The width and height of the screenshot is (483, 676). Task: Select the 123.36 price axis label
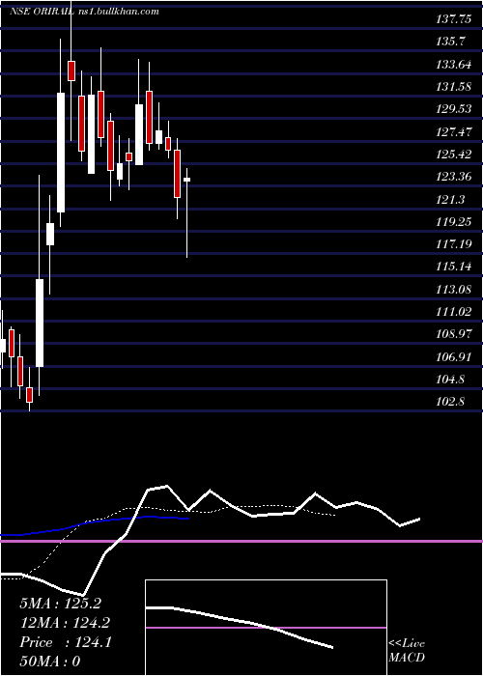[454, 177]
